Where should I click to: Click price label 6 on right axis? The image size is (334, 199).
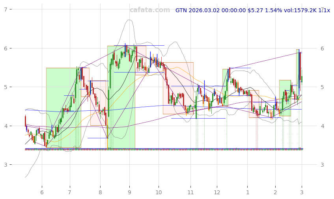click(x=322, y=48)
